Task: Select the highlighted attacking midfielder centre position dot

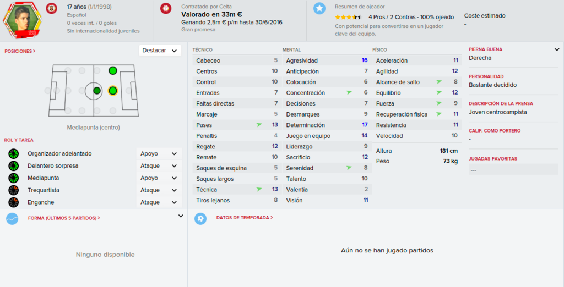Action: tap(112, 91)
